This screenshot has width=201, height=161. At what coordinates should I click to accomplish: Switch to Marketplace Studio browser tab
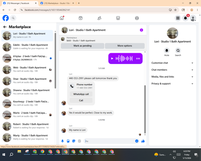click(57, 3)
